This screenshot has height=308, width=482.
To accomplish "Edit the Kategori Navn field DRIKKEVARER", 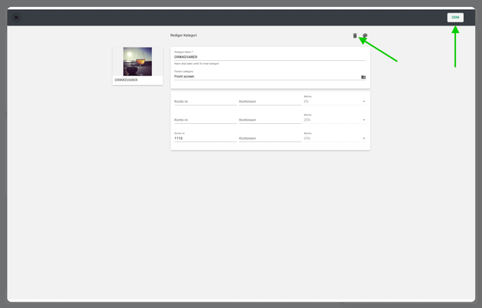I will click(x=270, y=57).
